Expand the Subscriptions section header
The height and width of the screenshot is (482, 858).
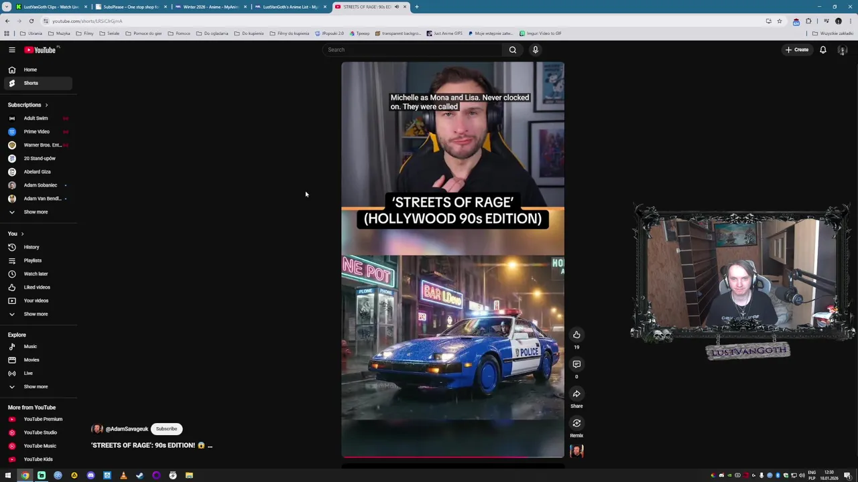click(27, 105)
